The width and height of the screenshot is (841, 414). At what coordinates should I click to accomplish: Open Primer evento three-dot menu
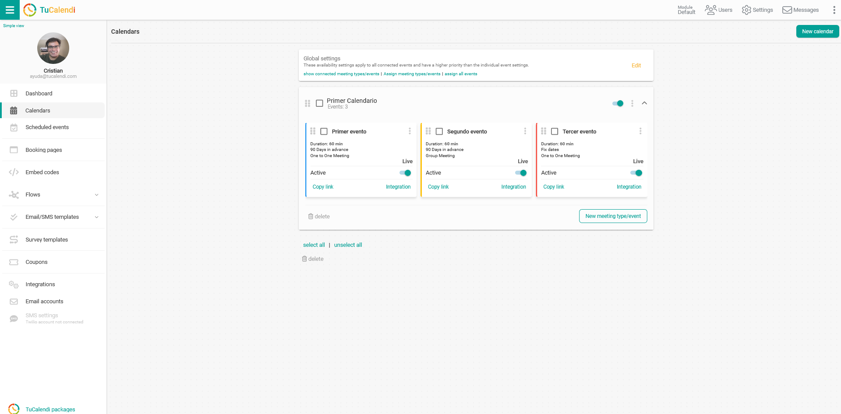click(410, 131)
